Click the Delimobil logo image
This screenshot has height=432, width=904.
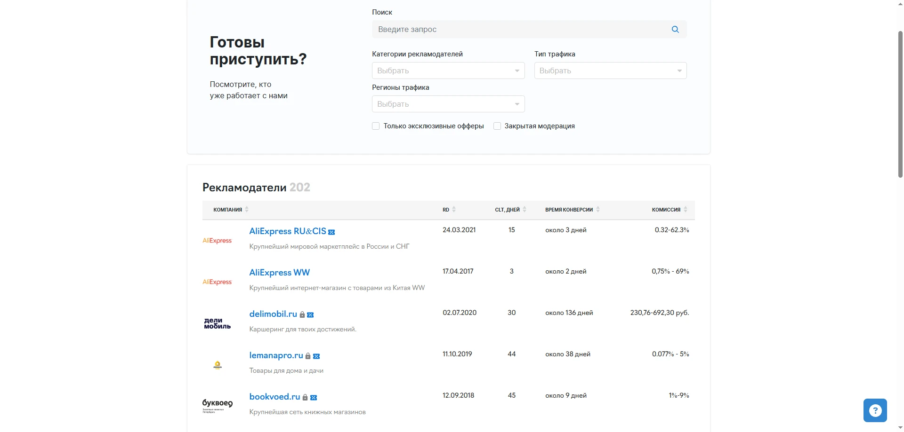click(217, 323)
